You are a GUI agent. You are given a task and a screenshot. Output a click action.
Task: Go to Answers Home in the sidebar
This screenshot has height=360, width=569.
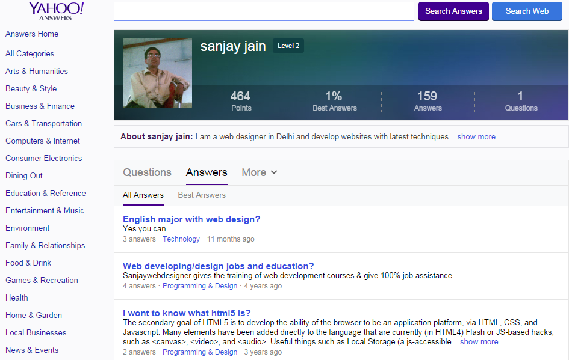[x=32, y=34]
